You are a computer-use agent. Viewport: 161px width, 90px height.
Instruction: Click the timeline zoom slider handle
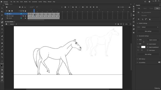[x=123, y=7]
